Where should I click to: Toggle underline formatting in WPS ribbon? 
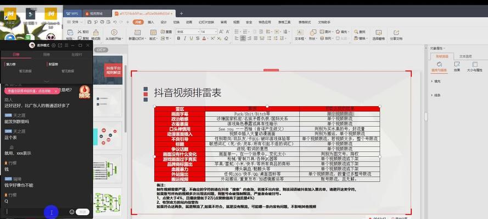(191, 38)
